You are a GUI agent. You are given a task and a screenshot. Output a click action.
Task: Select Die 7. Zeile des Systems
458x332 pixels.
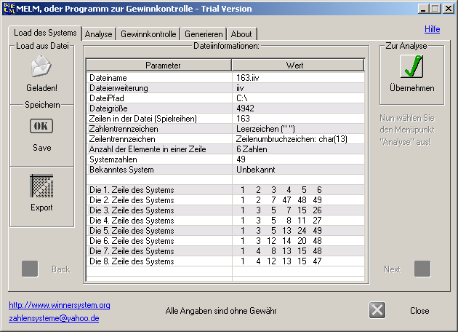pos(159,251)
